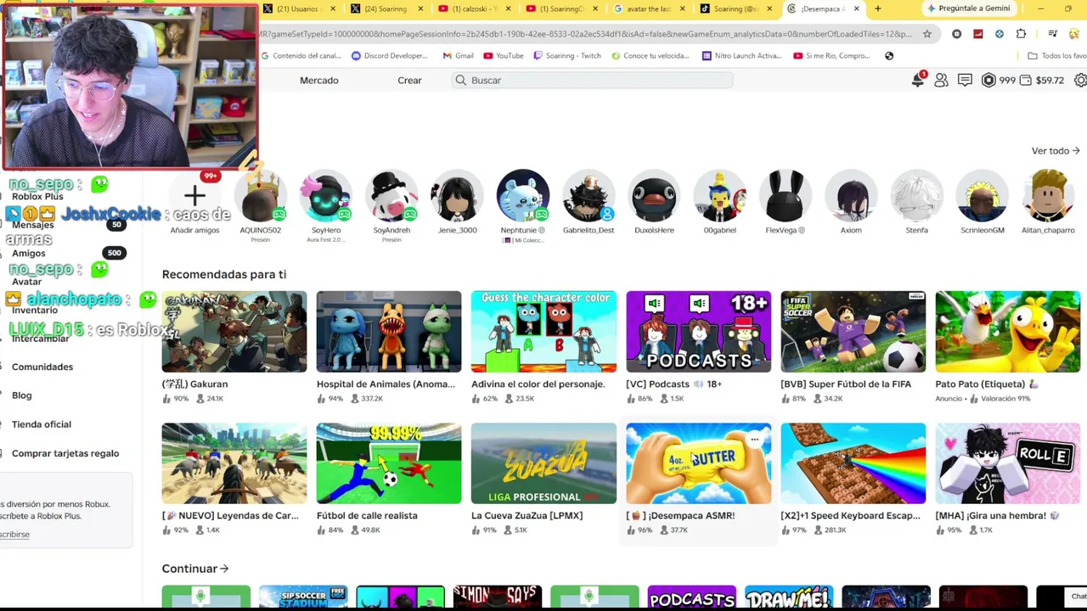Open the +1 Speed Keyboard Escape thumbnail

click(853, 463)
